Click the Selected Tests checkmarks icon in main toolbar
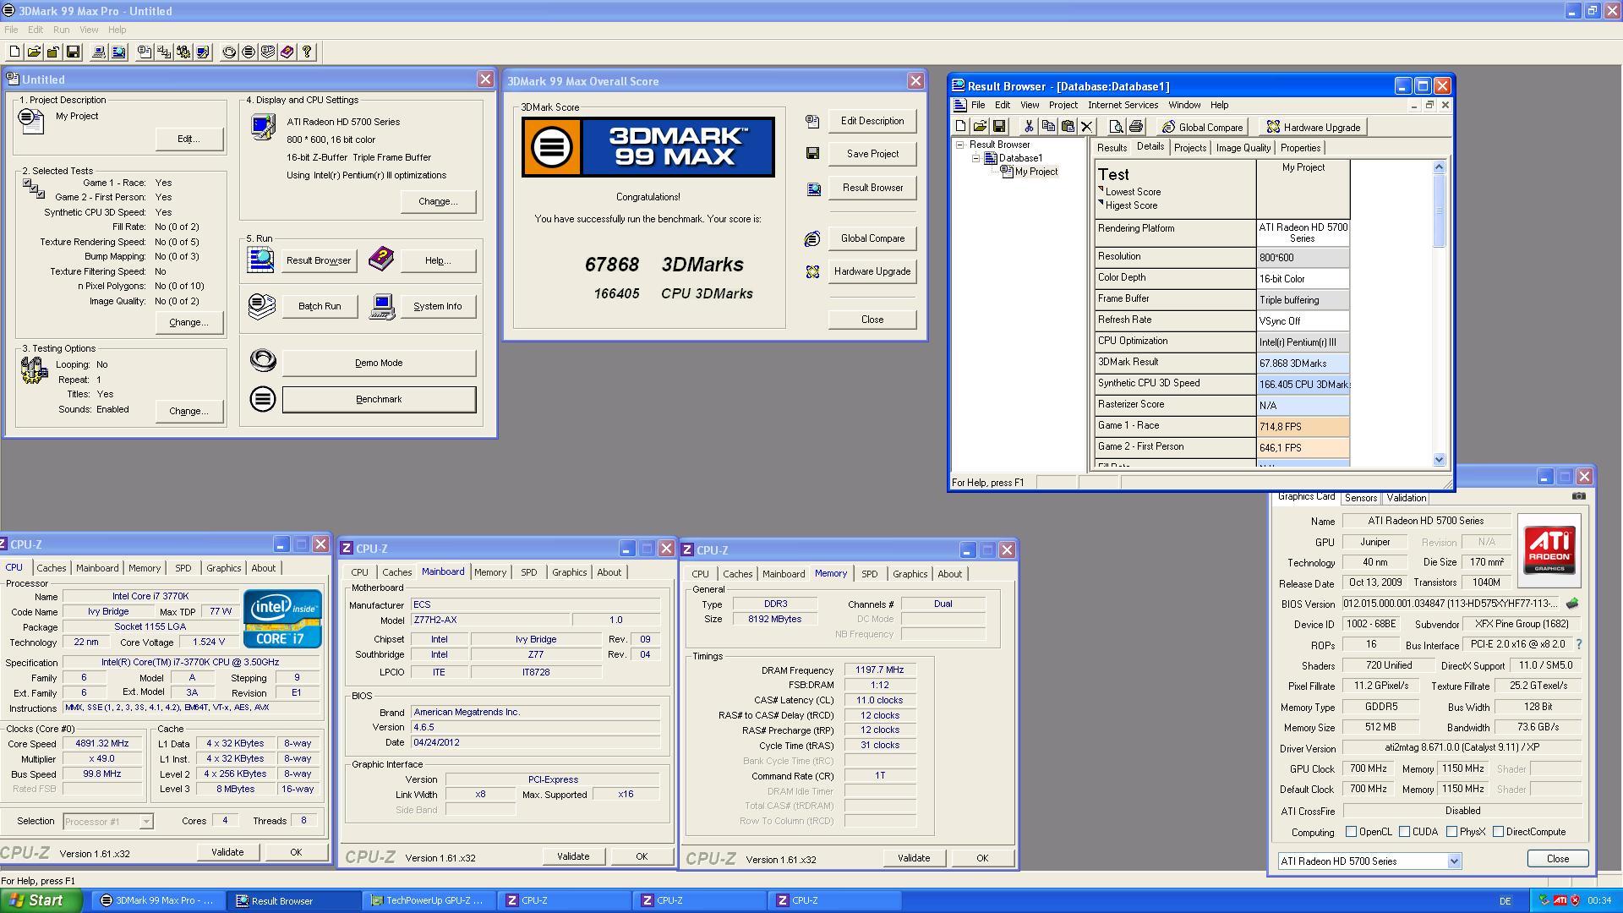This screenshot has width=1623, height=913. coord(164,52)
